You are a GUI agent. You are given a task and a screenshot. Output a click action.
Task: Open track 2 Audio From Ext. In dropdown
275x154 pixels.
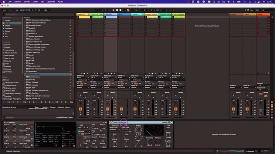point(97,78)
